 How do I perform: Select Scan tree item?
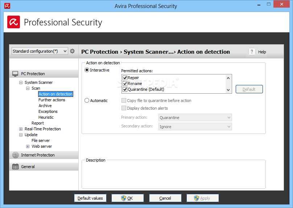pos(36,88)
